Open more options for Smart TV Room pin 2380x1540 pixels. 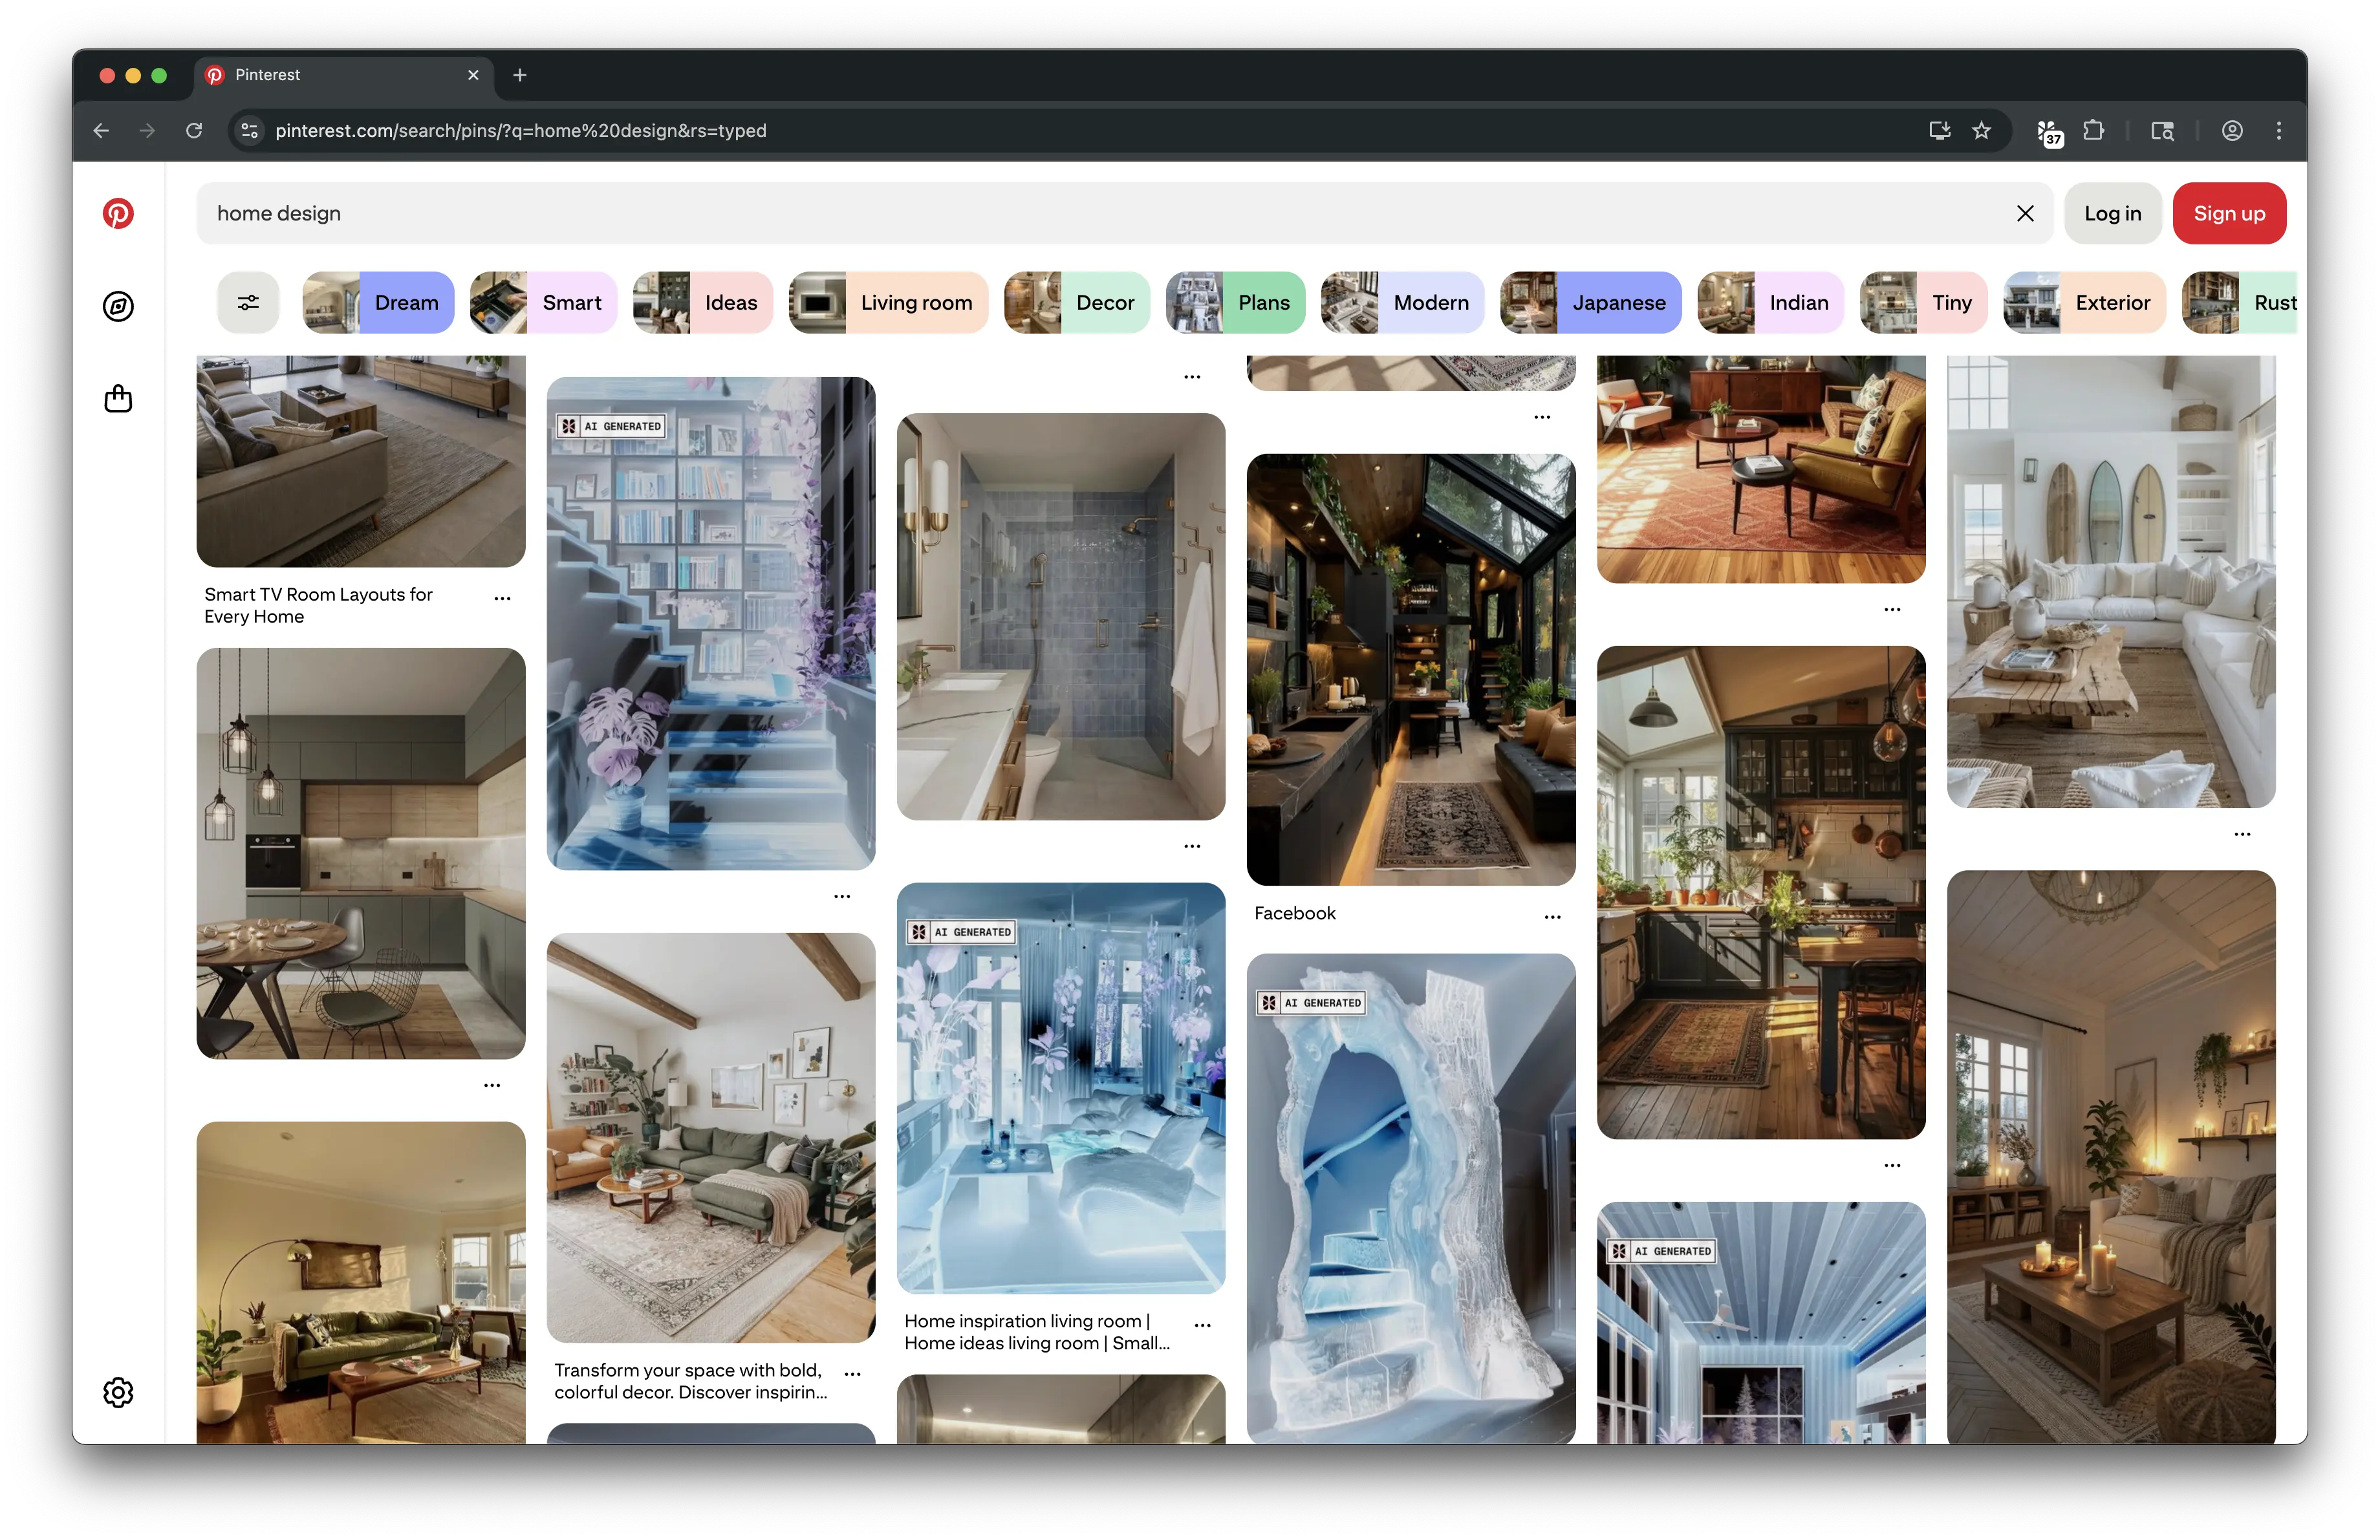pos(502,599)
